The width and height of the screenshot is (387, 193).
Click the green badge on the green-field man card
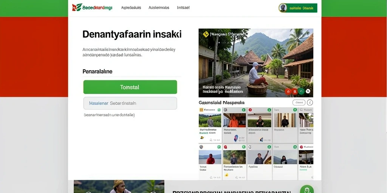point(219,110)
